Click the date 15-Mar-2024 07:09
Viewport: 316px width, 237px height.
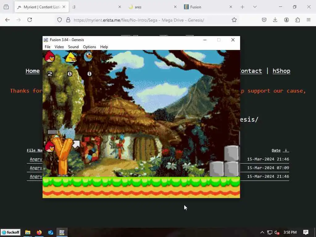[268, 168]
